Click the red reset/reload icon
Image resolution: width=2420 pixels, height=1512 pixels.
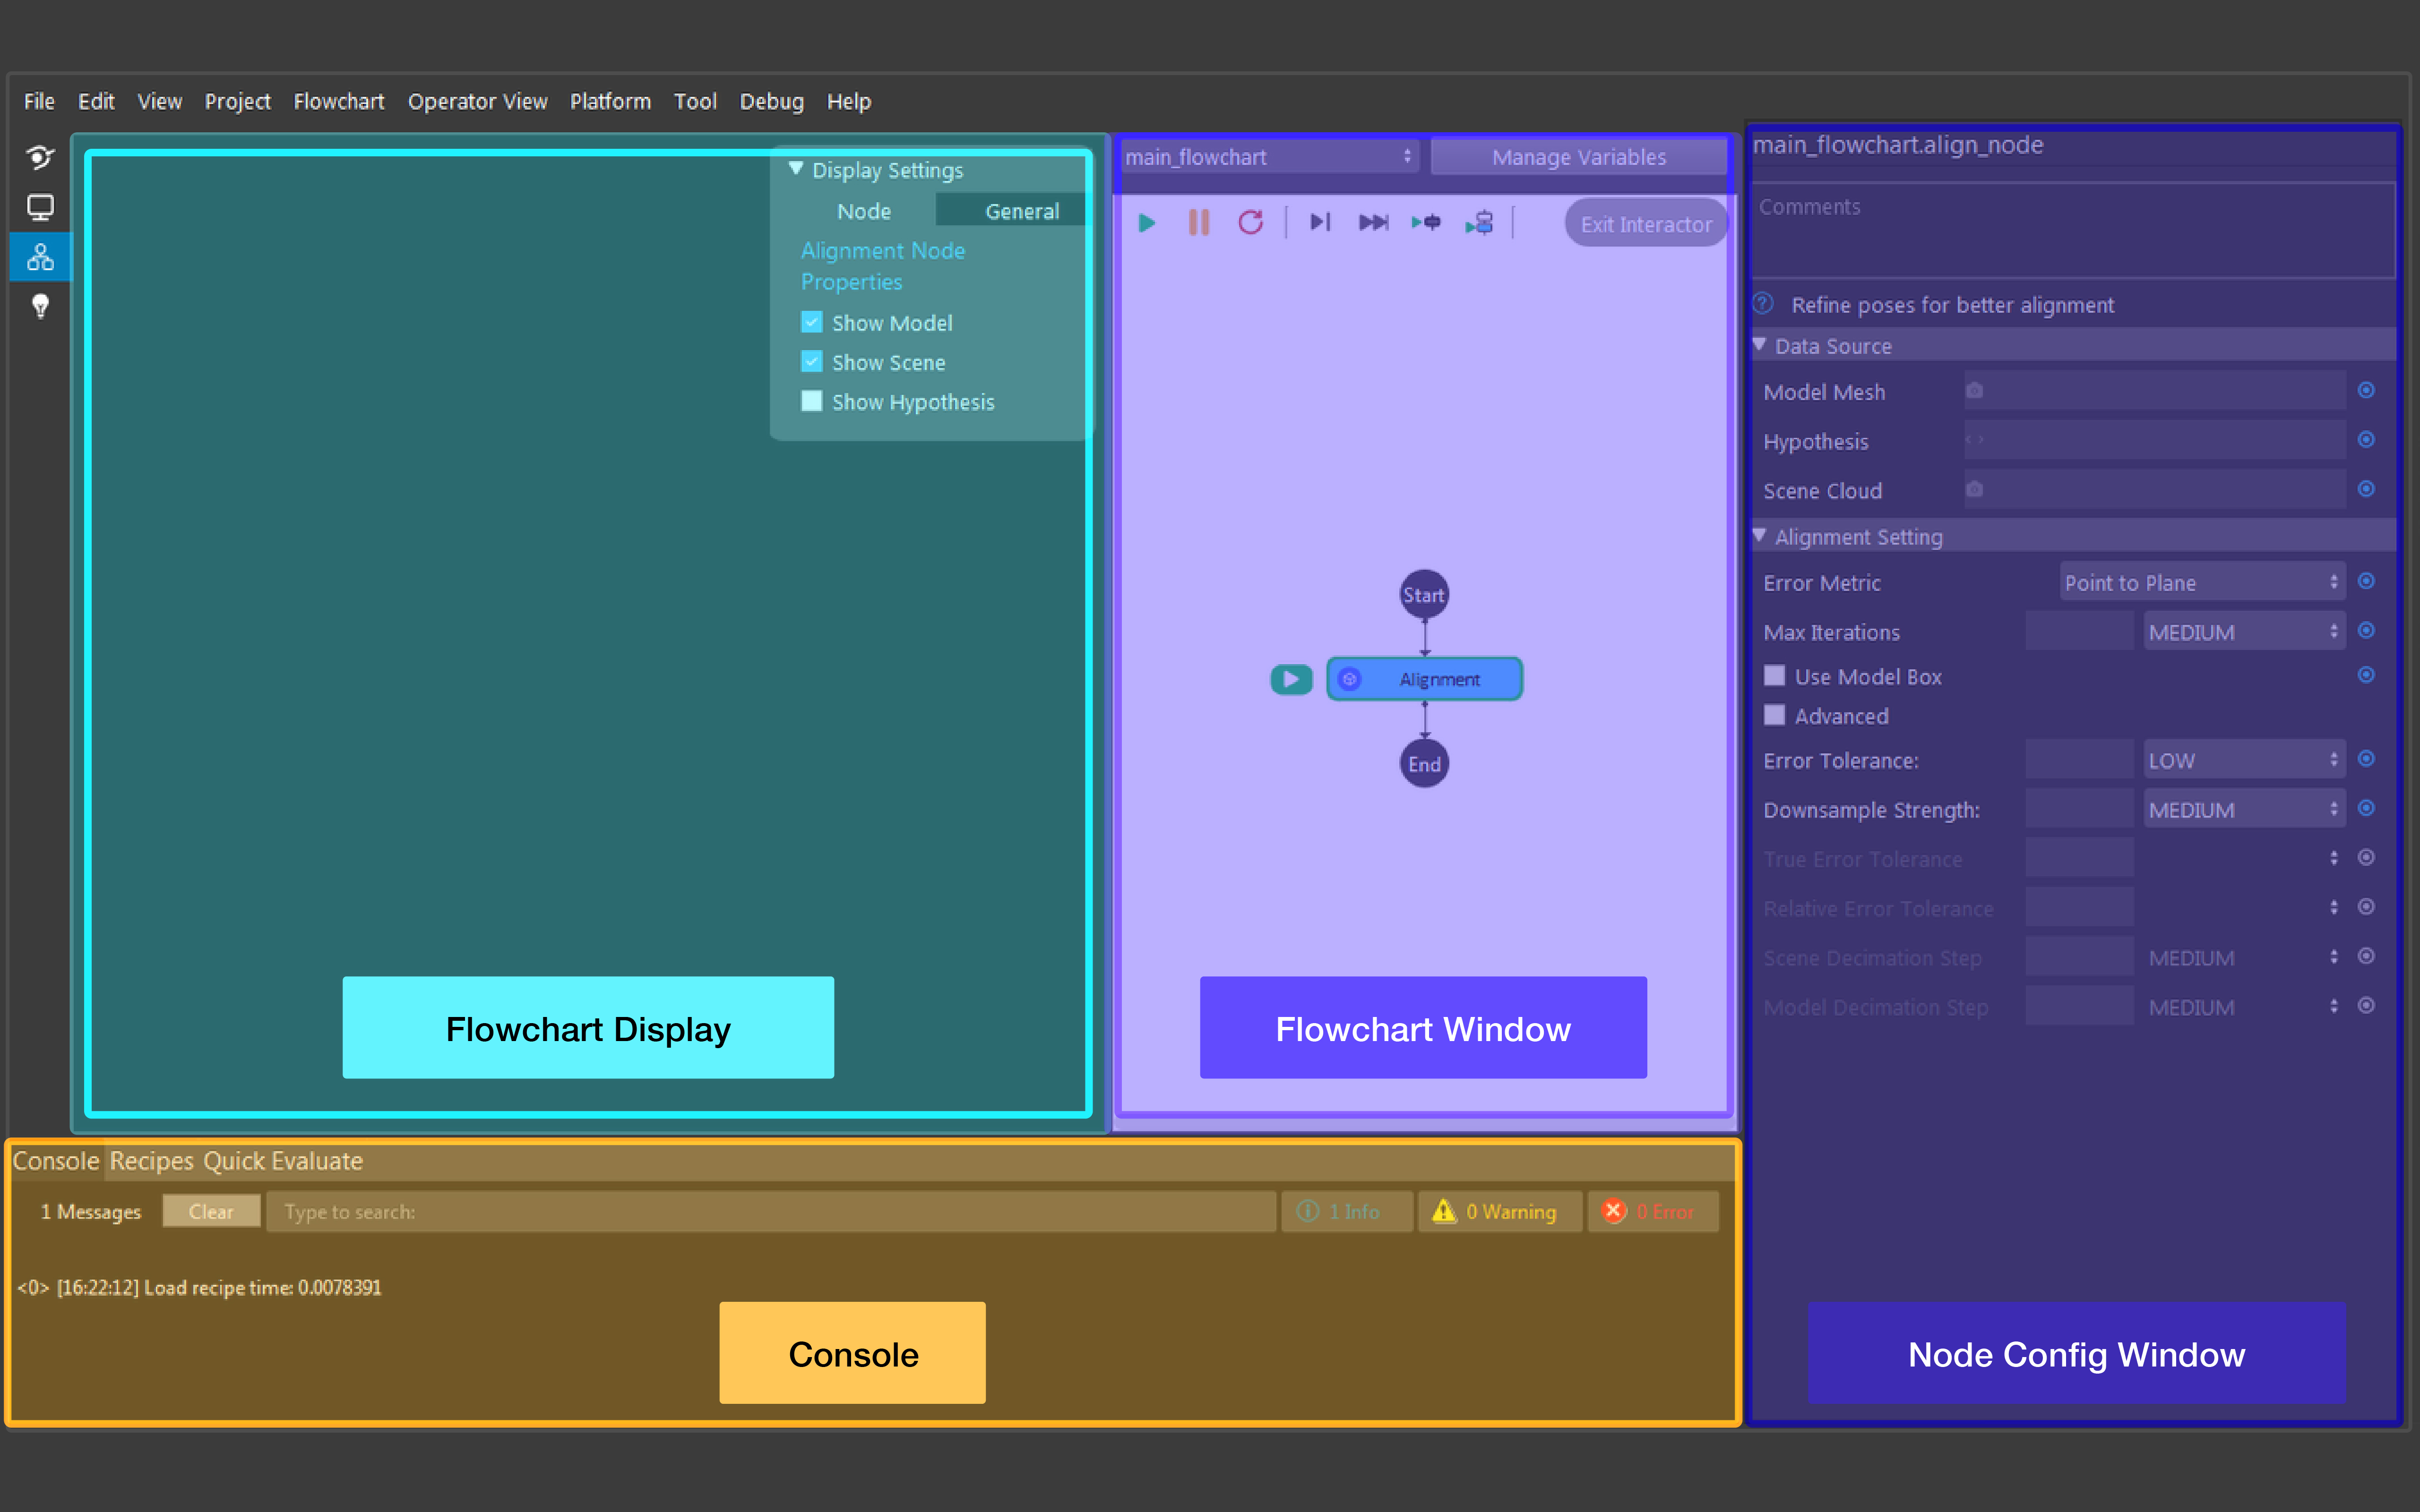[1250, 222]
